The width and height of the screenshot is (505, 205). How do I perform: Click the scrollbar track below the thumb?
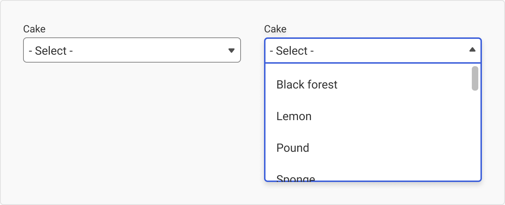tap(475, 135)
